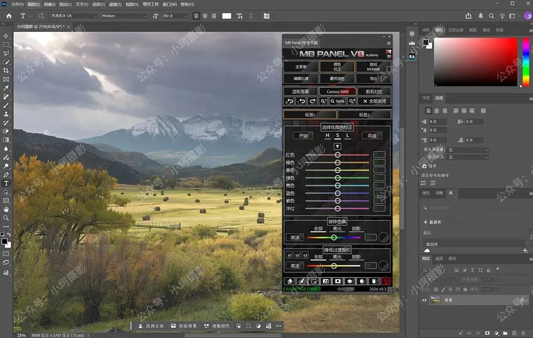Delete layer using Layers panel trash icon
Image resolution: width=533 pixels, height=338 pixels.
523,333
